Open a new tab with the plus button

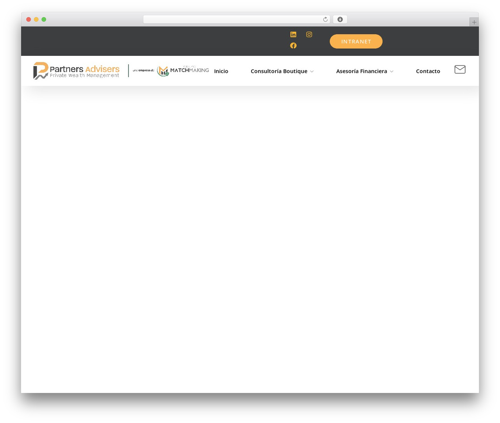(x=474, y=22)
